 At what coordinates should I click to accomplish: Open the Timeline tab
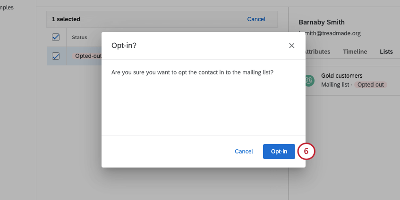click(355, 52)
